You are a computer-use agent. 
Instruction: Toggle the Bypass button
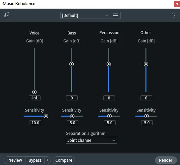pyautogui.click(x=35, y=160)
